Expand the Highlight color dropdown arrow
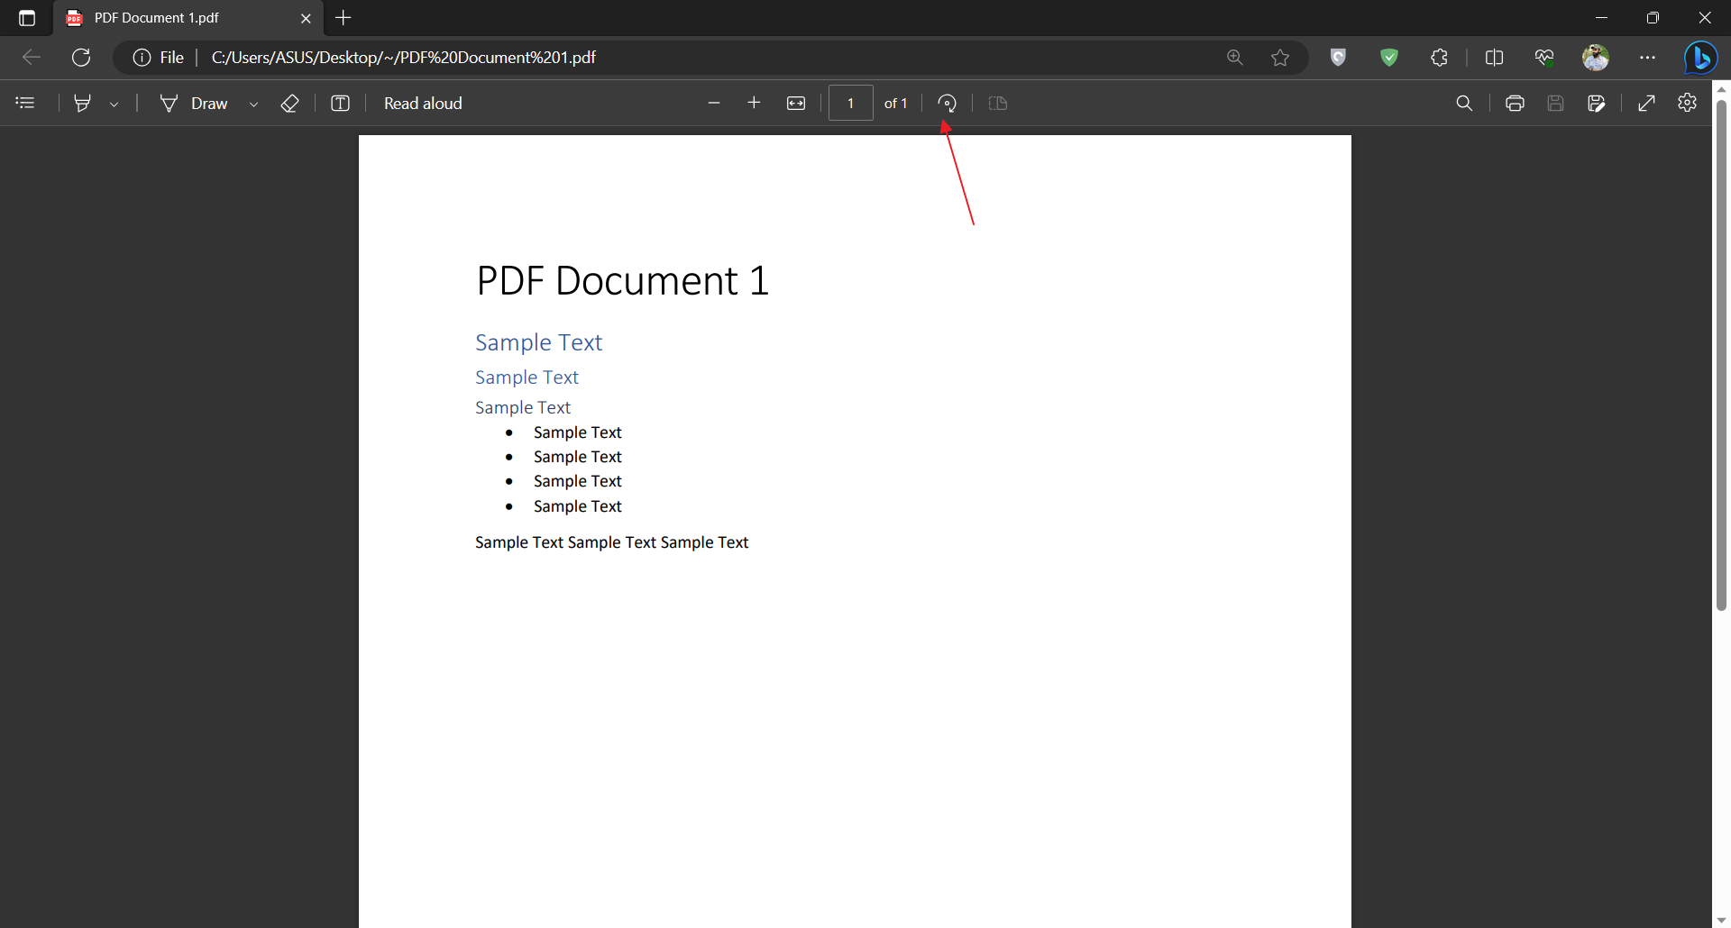 click(x=114, y=105)
